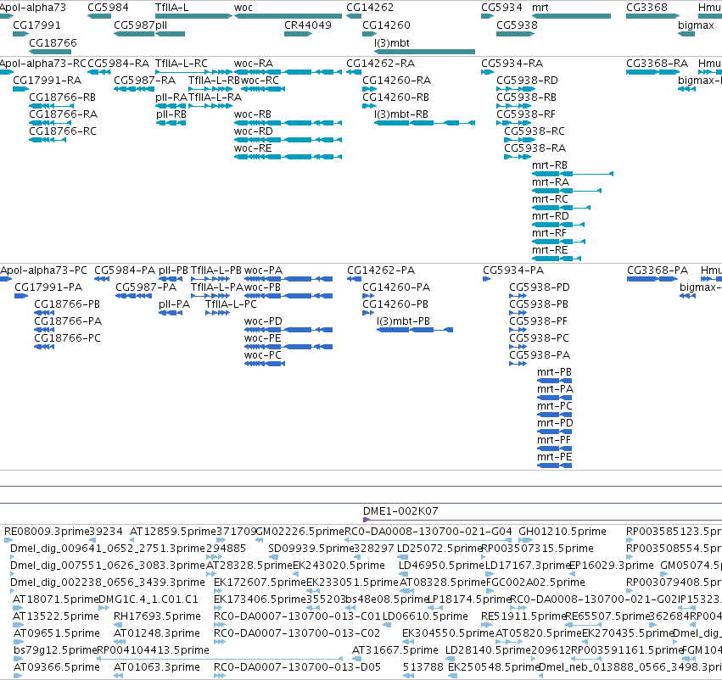Select the CG17991-RA transcript label
This screenshot has width=722, height=680.
click(47, 80)
